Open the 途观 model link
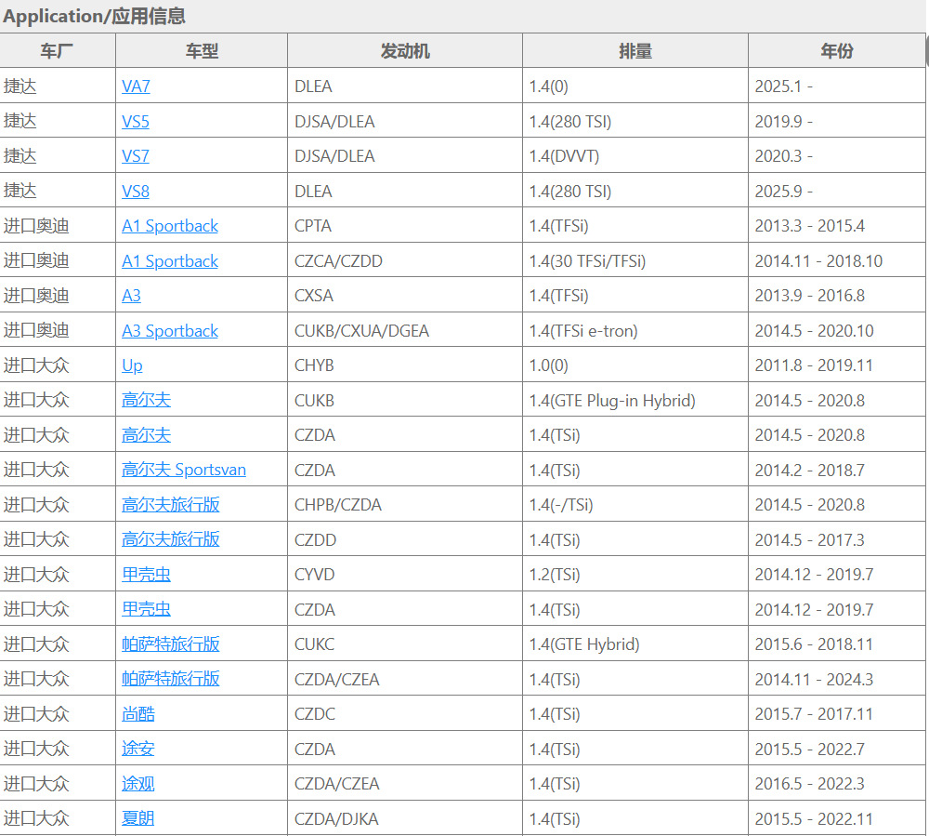Screen dimensions: 929x836 coord(138,784)
